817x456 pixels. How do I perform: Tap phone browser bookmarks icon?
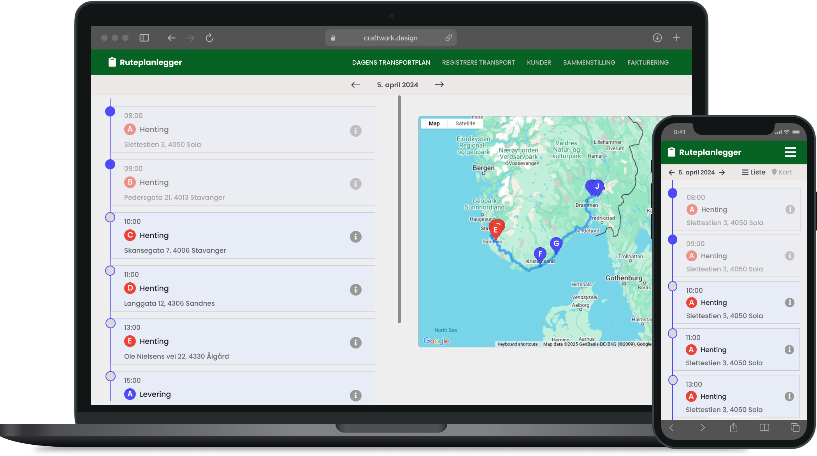pyautogui.click(x=764, y=428)
